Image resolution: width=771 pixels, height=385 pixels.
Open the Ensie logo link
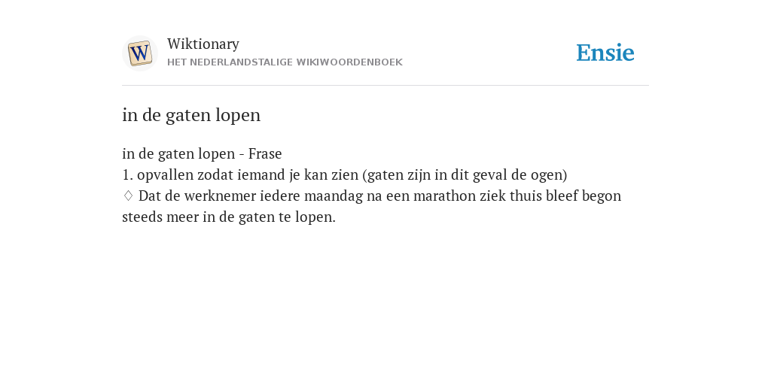tap(605, 53)
